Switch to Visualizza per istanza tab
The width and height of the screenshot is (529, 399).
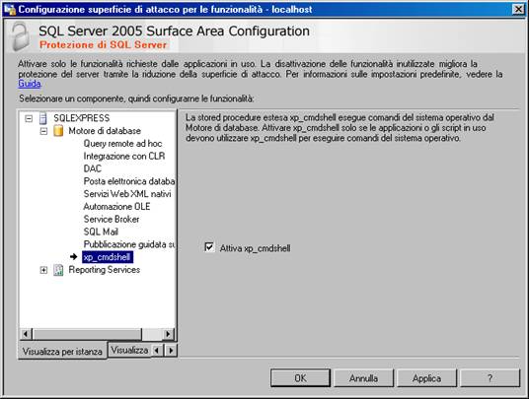(62, 352)
